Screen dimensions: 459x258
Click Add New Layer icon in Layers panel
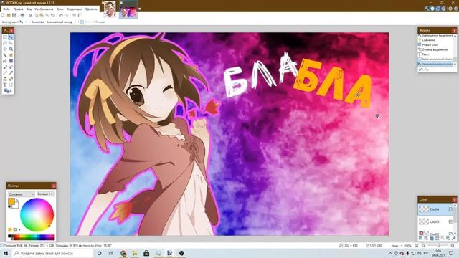421,238
